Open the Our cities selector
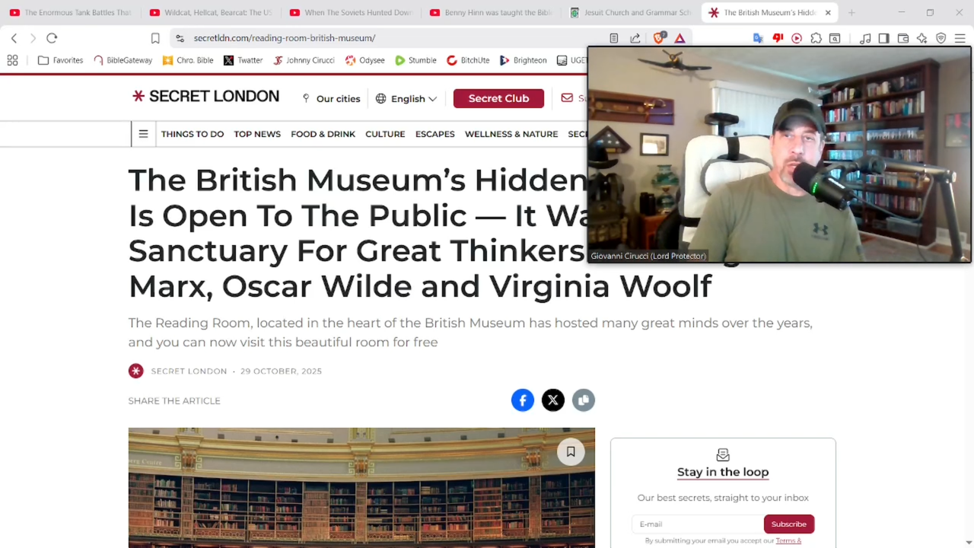This screenshot has height=548, width=974. pyautogui.click(x=331, y=99)
